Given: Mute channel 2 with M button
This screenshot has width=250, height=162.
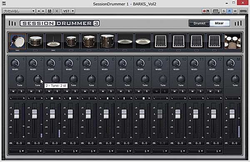Looking at the screenshot, I should 31,91.
